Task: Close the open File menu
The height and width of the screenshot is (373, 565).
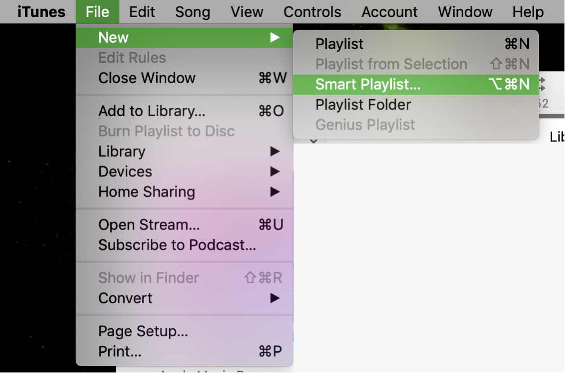Action: click(98, 12)
